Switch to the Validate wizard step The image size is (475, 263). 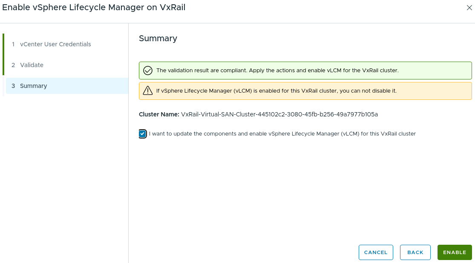point(32,65)
